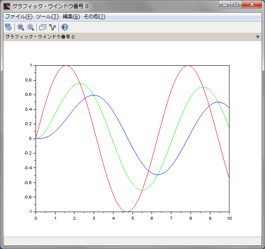
Task: Maximize the graphic window
Action: click(236, 5)
